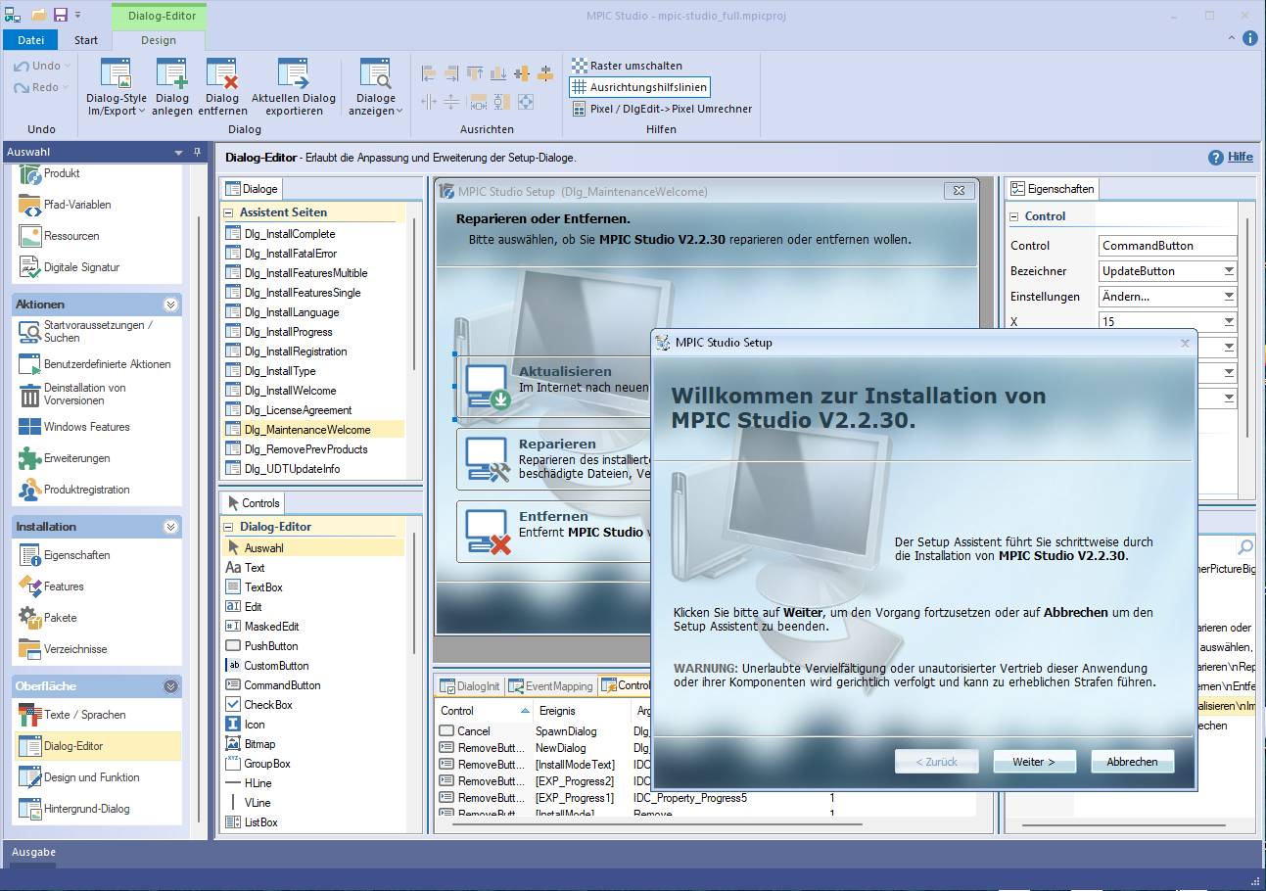Open the quick access toolbar dropdown arrow
This screenshot has height=891, width=1266.
pyautogui.click(x=78, y=16)
